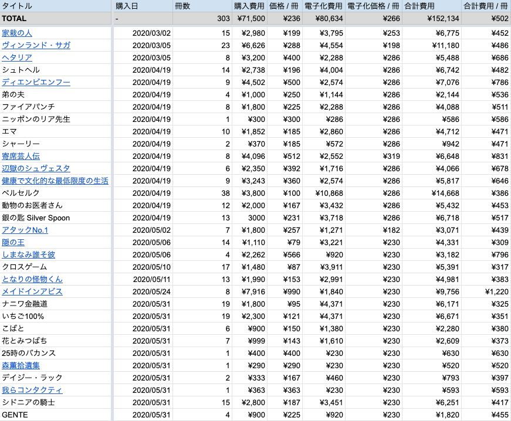Select the ベルセルク title cell
Viewport: 511px width, 421px height.
coord(56,193)
